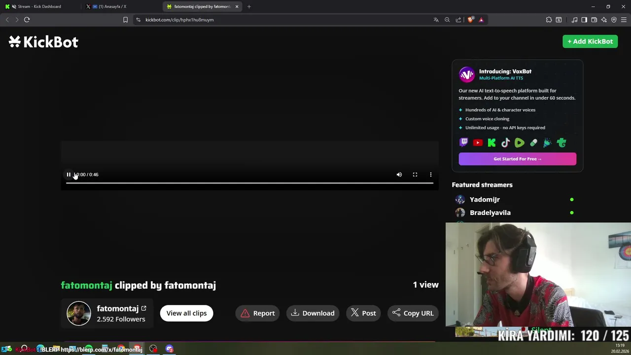Screen dimensions: 631x355
Task: Click the VoxBot logo icon
Action: [x=467, y=74]
